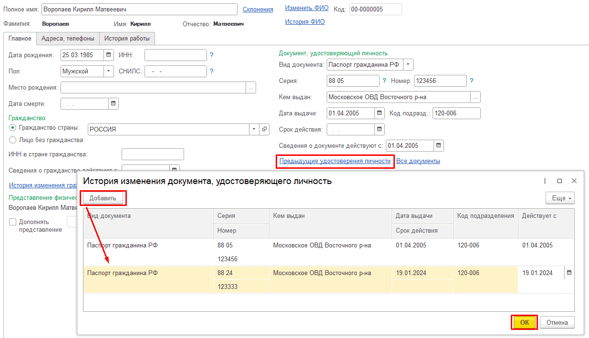Open dialog's three-dot options menu
This screenshot has height=338, width=589.
pos(545,181)
